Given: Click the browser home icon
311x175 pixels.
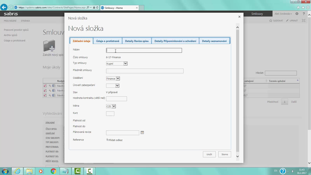Looking at the screenshot, I should 298,8.
